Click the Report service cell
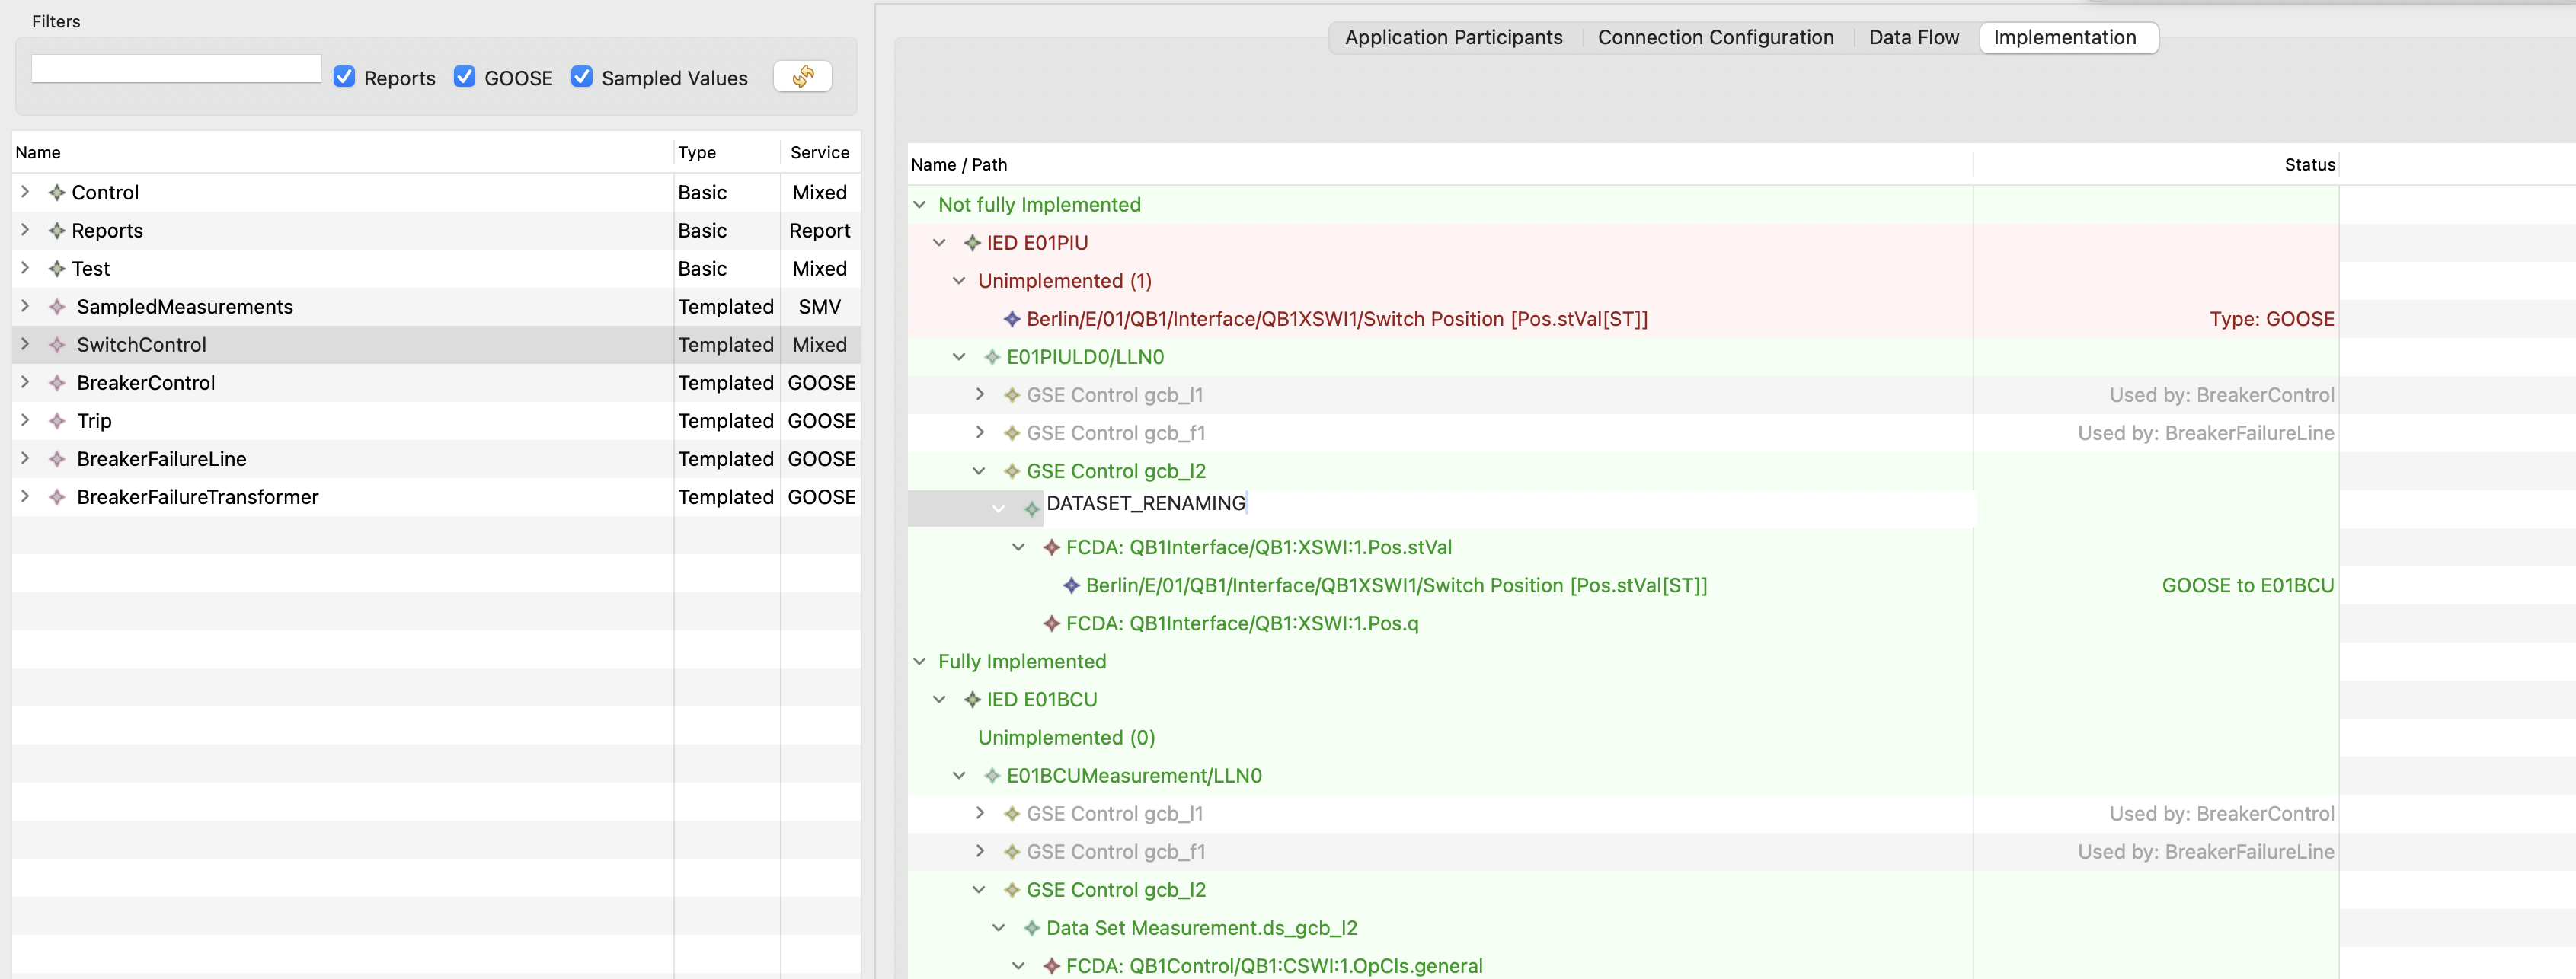Screen dimensions: 2576x979 (x=820, y=231)
